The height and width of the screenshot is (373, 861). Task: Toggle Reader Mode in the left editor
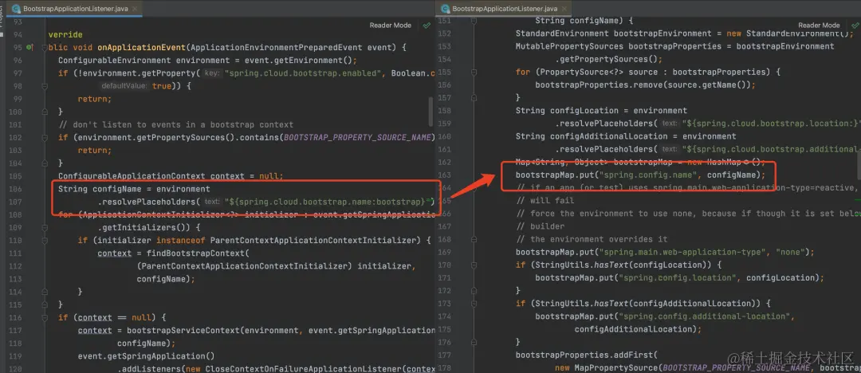pos(391,26)
